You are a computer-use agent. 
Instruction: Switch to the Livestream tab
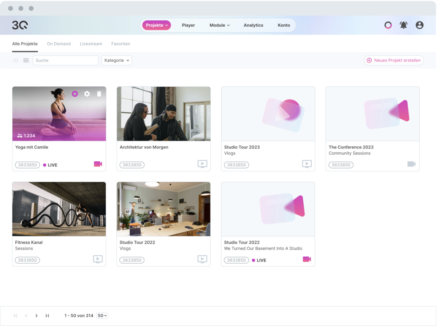click(91, 44)
